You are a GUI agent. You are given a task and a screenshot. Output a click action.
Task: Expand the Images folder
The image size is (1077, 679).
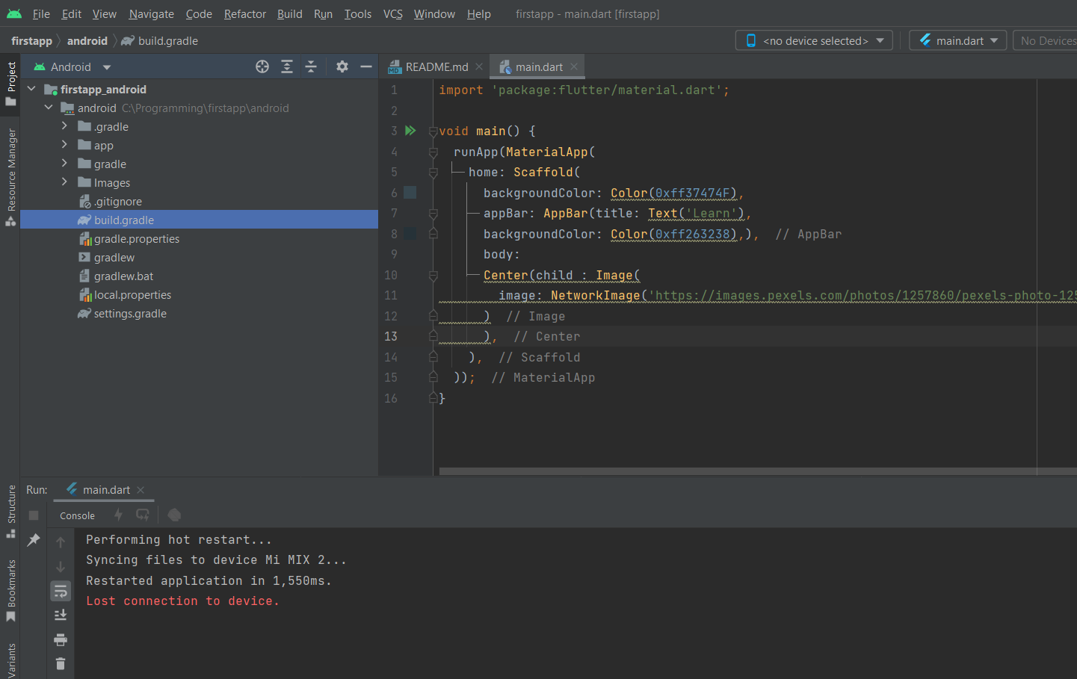(x=64, y=182)
